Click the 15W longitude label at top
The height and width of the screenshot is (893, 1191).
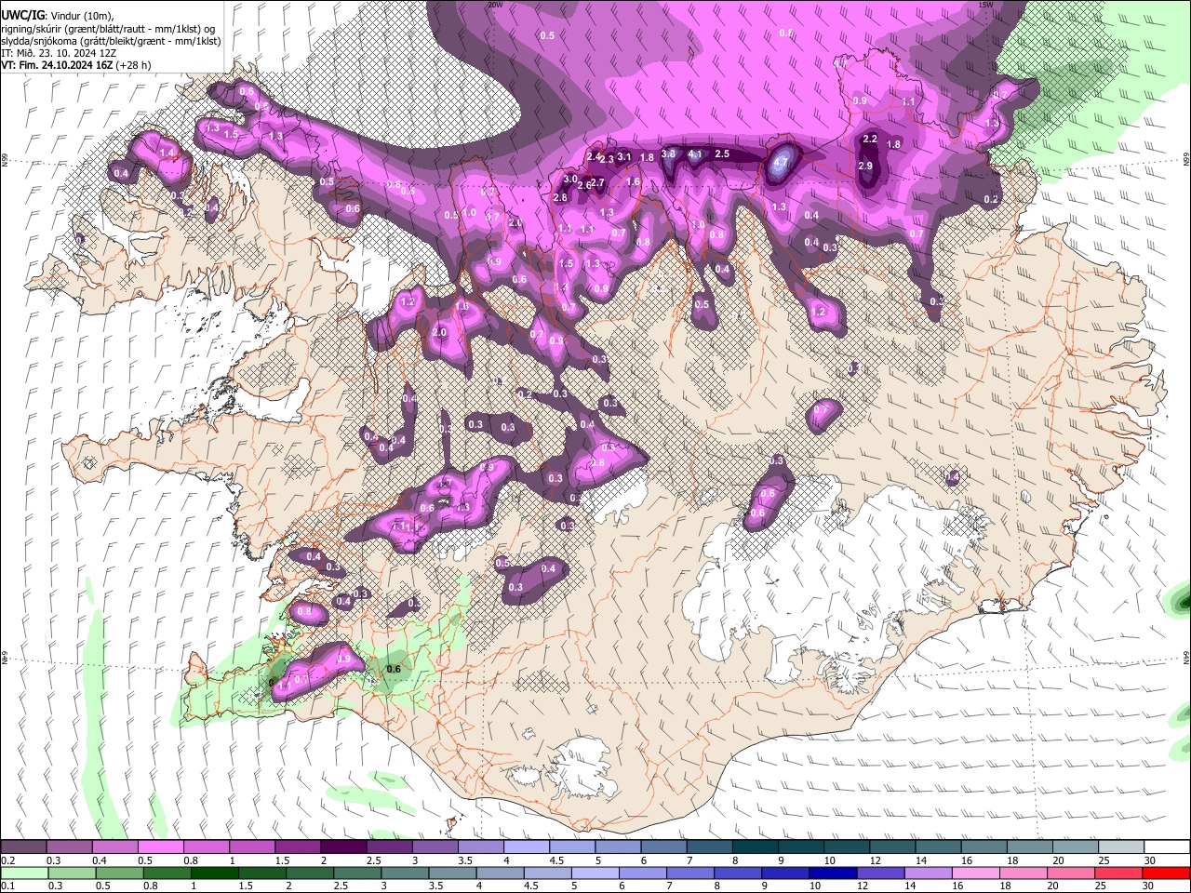coord(985,5)
